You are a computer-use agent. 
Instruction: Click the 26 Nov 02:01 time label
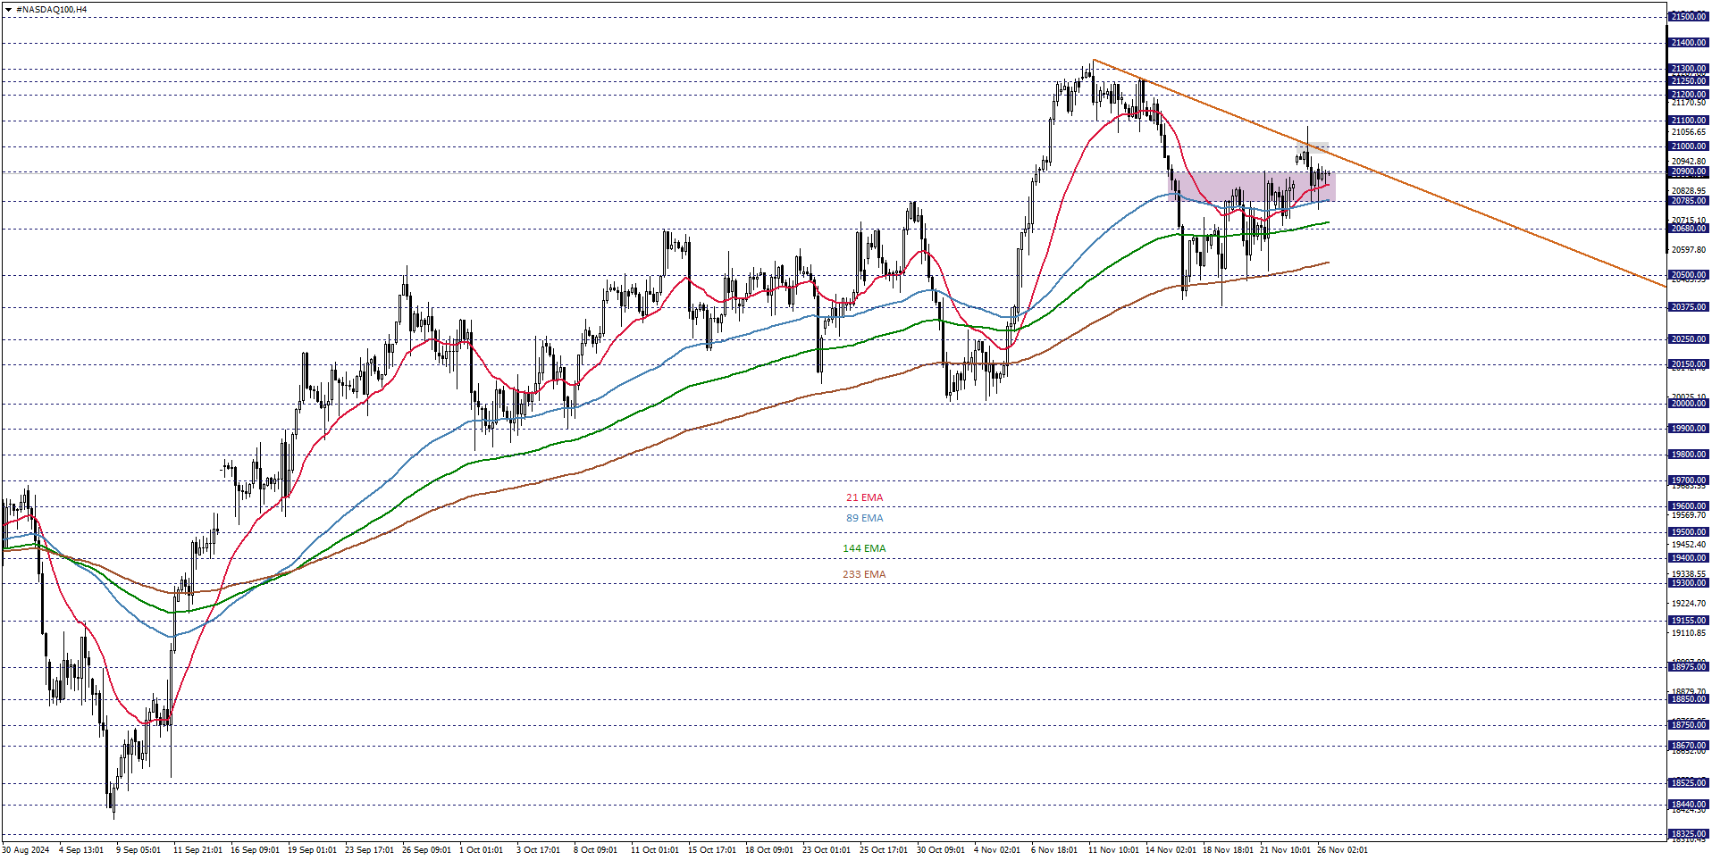pos(1342,850)
